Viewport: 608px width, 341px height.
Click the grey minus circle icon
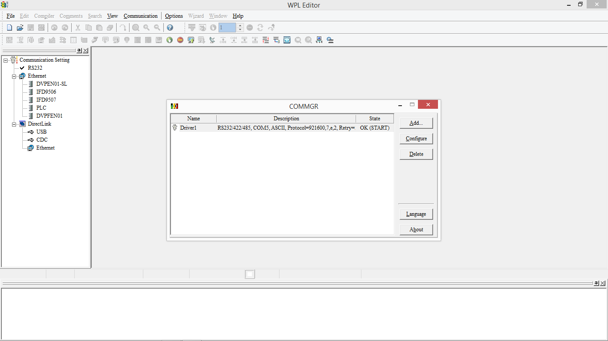tap(250, 28)
